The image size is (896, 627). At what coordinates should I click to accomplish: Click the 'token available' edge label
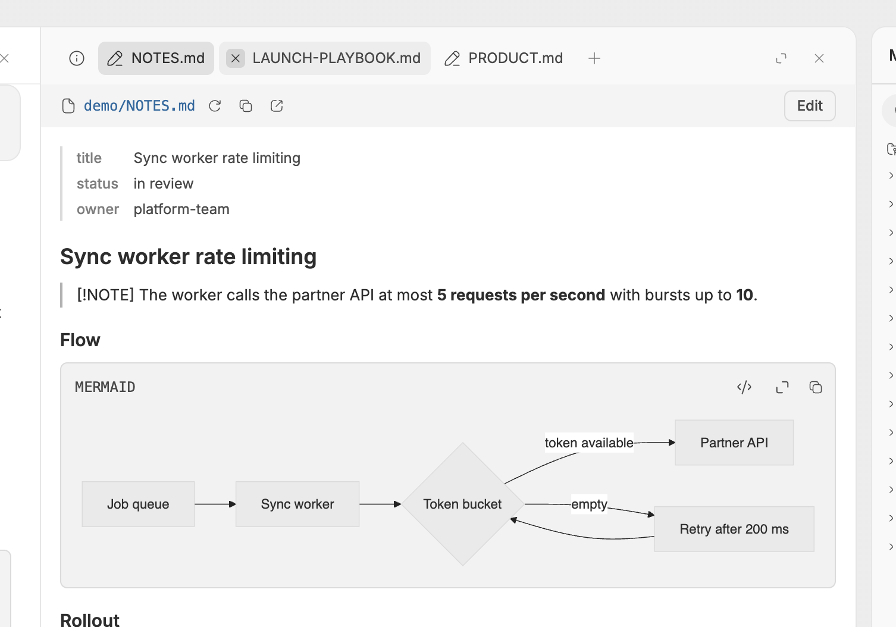[589, 443]
